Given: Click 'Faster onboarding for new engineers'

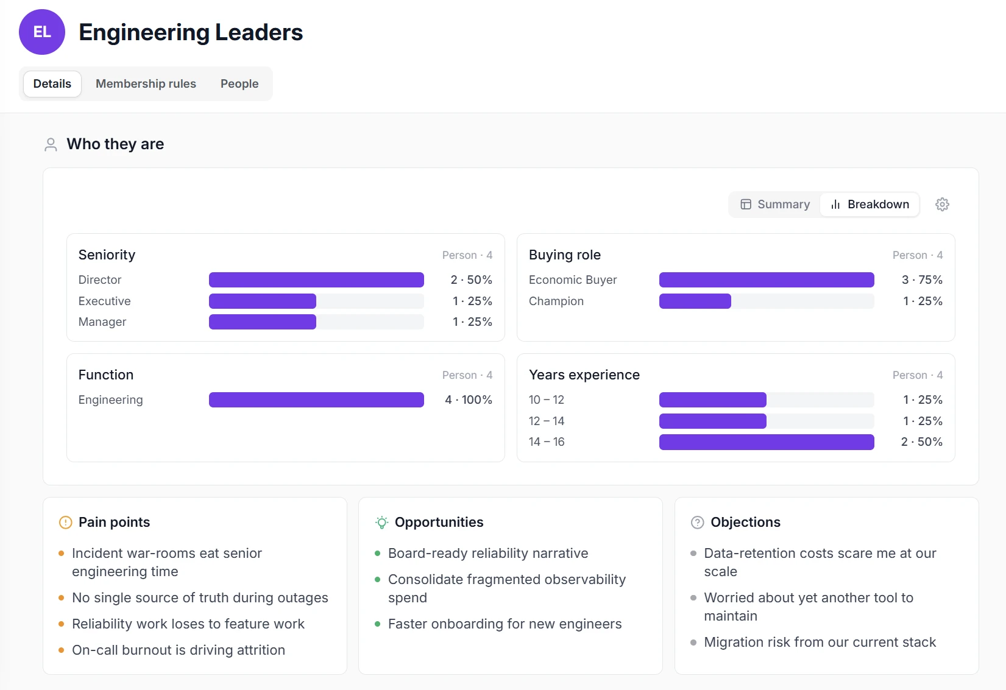Looking at the screenshot, I should point(505,624).
